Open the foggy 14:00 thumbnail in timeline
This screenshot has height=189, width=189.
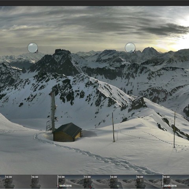pos(18,182)
